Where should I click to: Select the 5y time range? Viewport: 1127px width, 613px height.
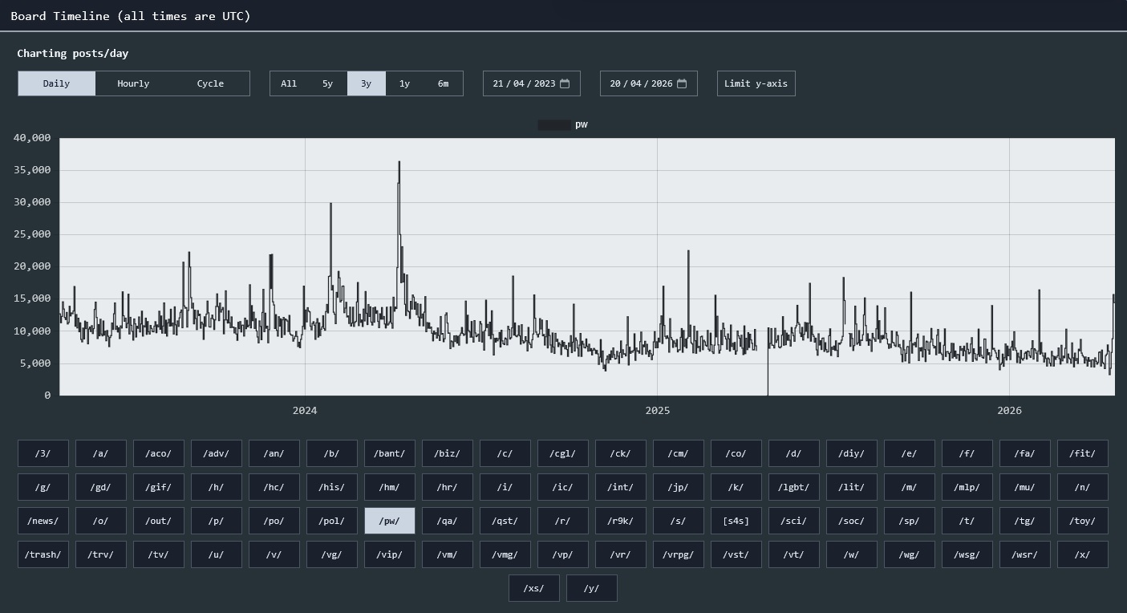pyautogui.click(x=327, y=83)
